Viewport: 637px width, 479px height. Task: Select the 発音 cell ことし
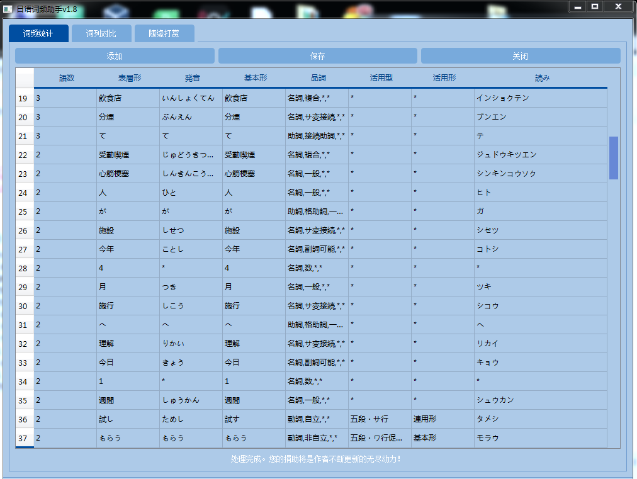191,249
